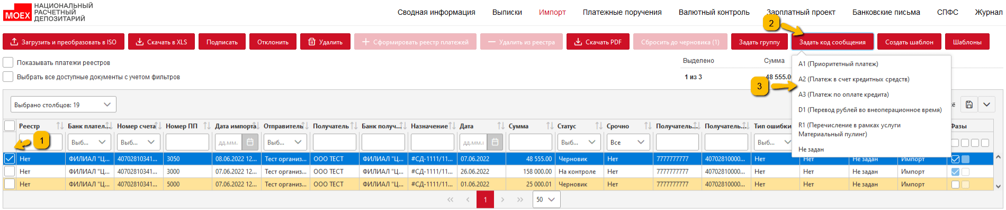Click the MOEX logo
Image resolution: width=1006 pixels, height=210 pixels.
tap(17, 15)
